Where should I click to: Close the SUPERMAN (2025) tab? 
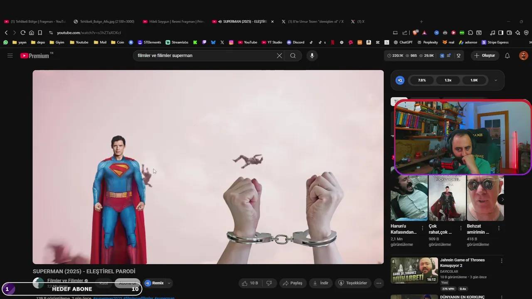[x=272, y=22]
